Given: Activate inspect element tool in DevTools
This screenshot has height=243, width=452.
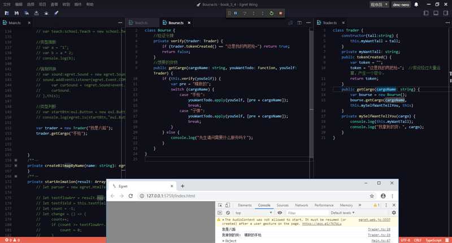Looking at the screenshot, I should click(x=220, y=205).
